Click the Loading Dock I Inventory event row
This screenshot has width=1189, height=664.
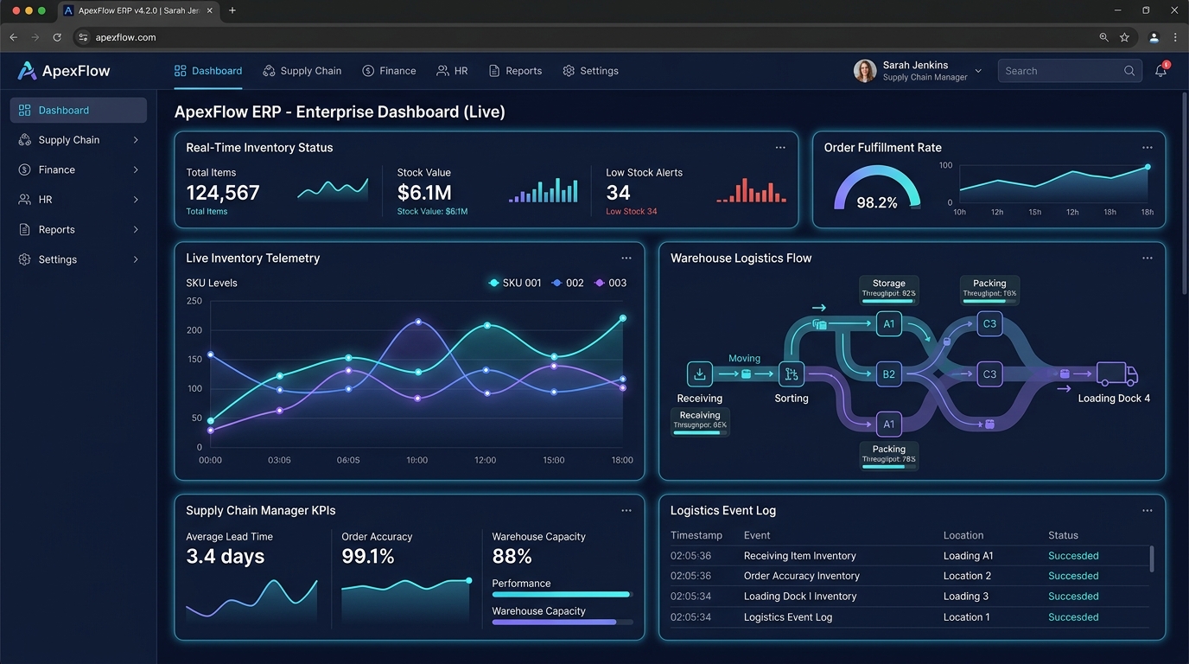point(910,597)
